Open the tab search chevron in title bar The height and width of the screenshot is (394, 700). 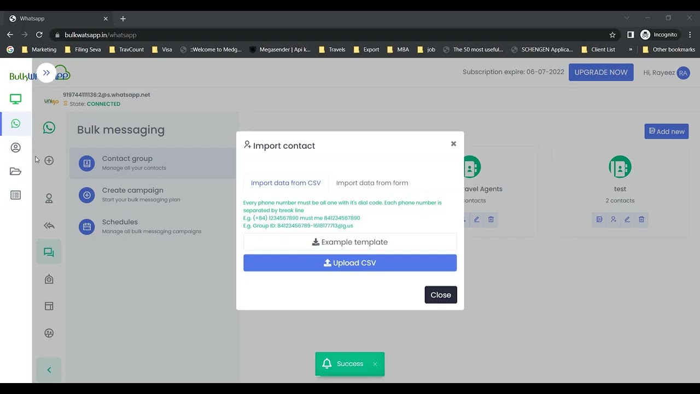tap(627, 18)
